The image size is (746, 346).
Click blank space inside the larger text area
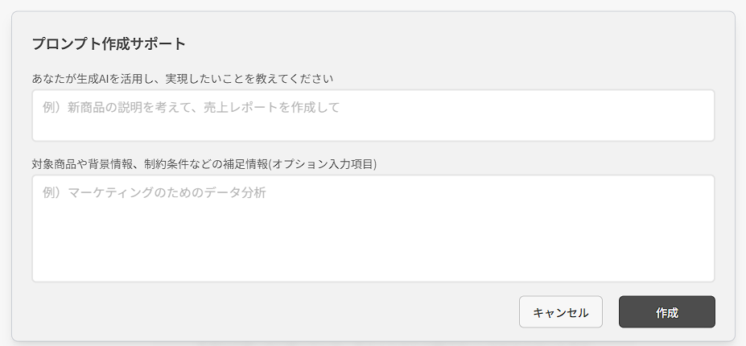373,243
